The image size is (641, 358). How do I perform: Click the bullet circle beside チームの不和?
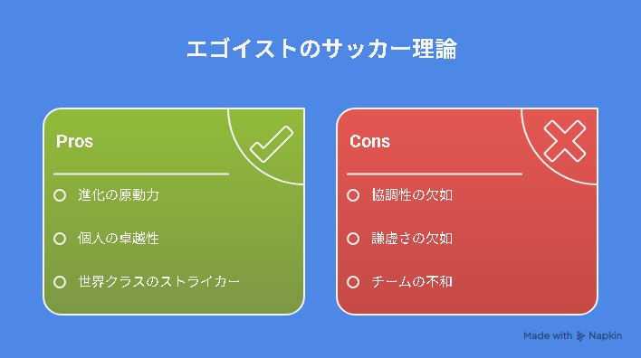[x=353, y=282]
